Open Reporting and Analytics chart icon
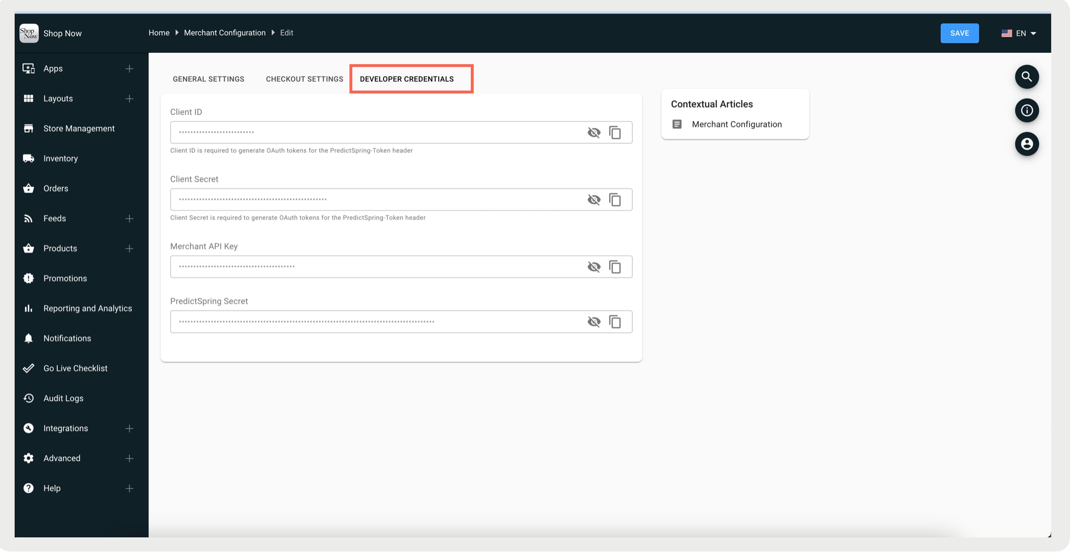1072x552 pixels. 28,308
